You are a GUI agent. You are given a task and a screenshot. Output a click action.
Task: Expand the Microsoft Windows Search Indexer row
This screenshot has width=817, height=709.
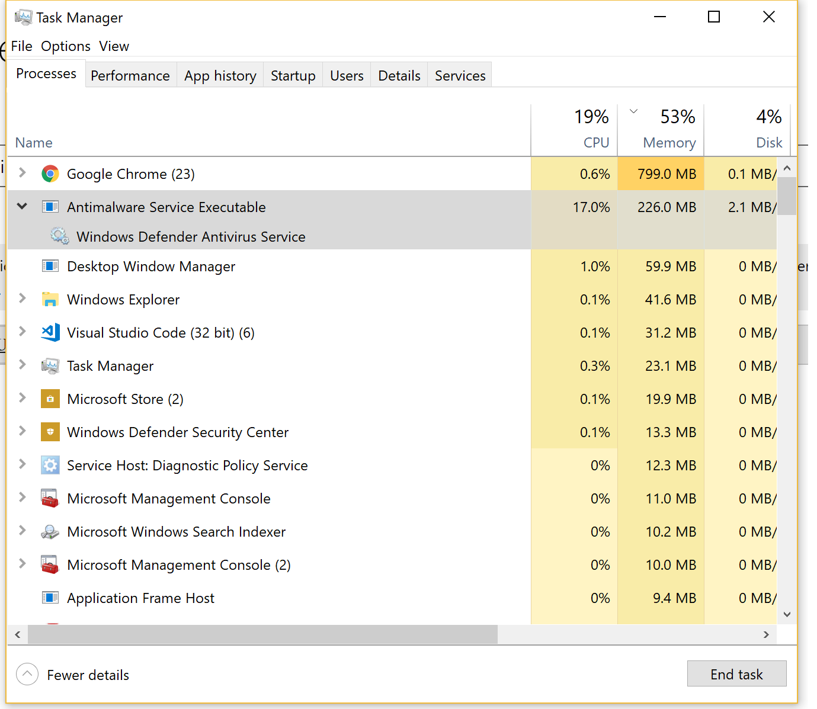pyautogui.click(x=23, y=530)
